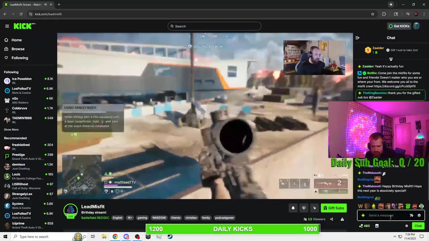429x241 pixels.
Task: Reload the browser page
Action: (x=21, y=14)
